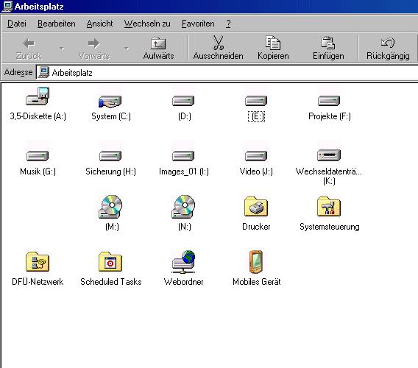Select the Projekte (F:) drive icon
Image resolution: width=418 pixels, height=368 pixels.
(329, 101)
